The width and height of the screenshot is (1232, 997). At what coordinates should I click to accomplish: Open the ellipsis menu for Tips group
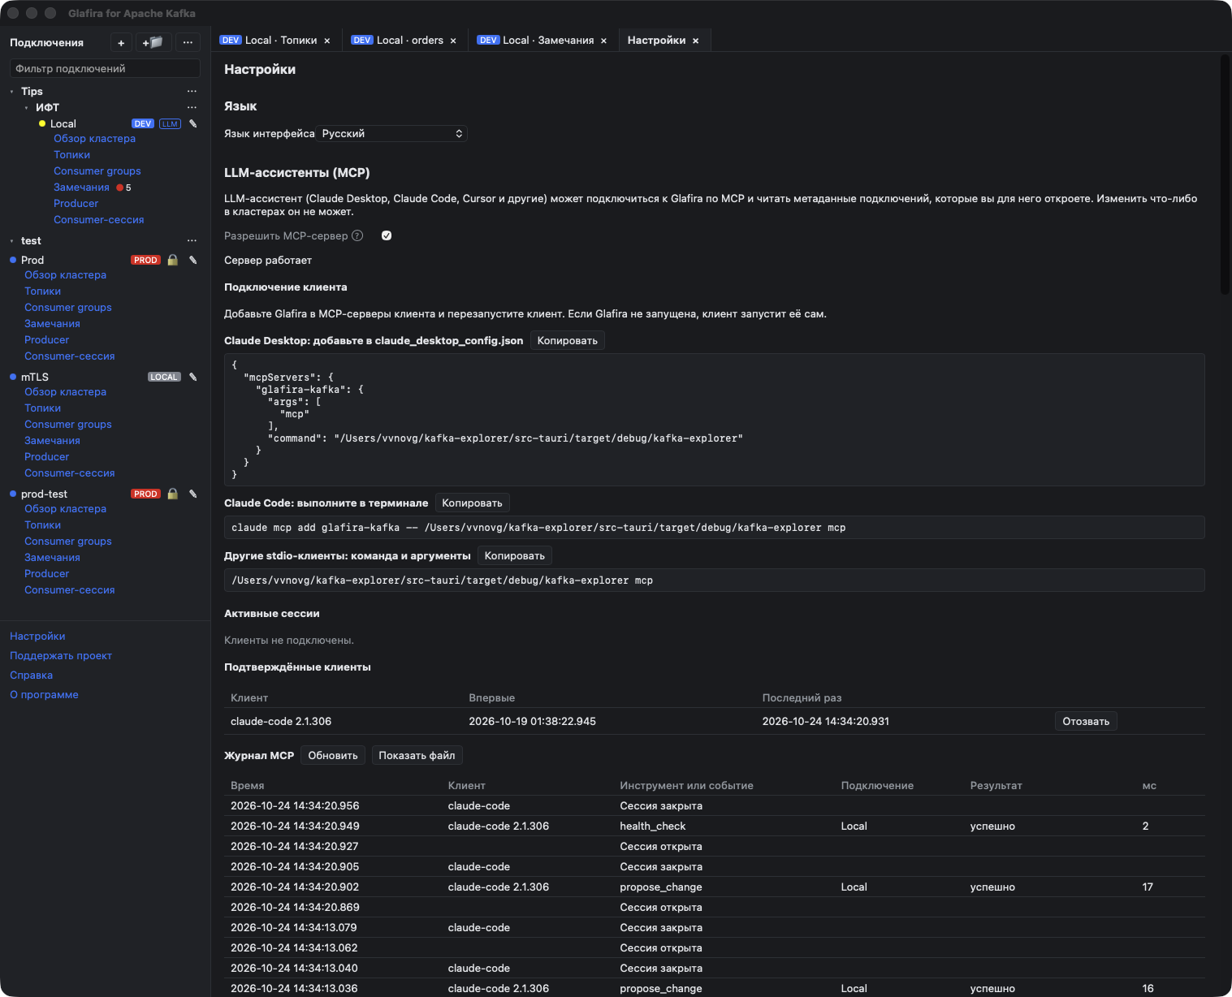click(x=192, y=91)
